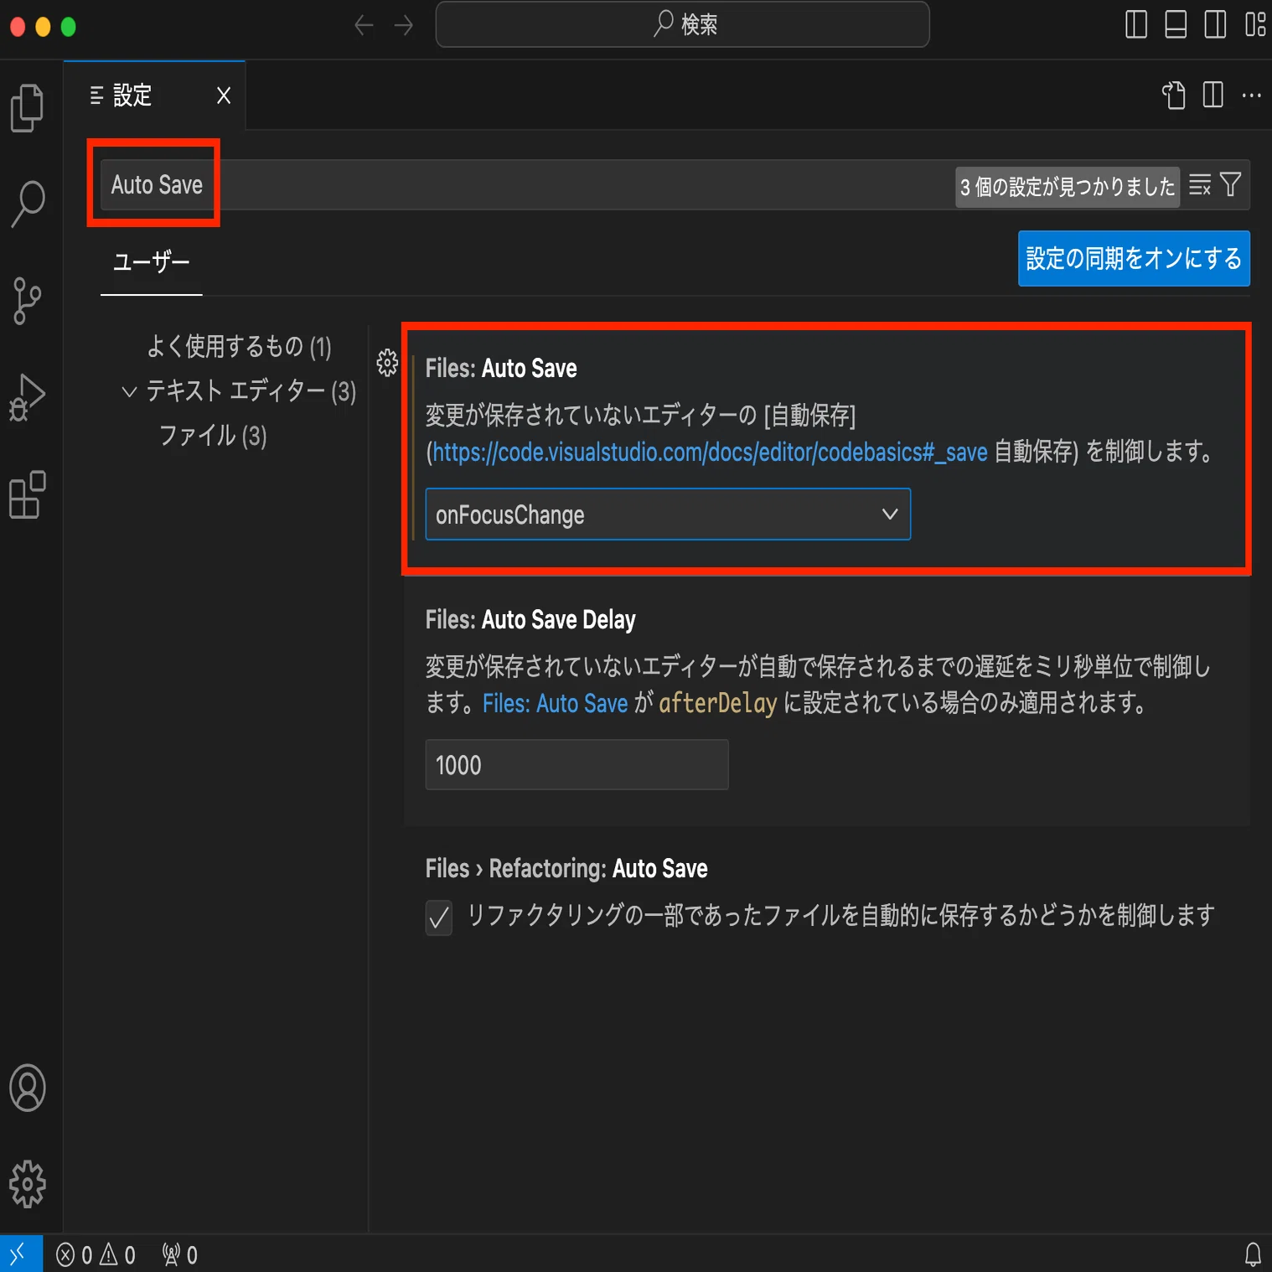Click the Auto Save Delay 1000 field
The width and height of the screenshot is (1272, 1272).
(577, 765)
